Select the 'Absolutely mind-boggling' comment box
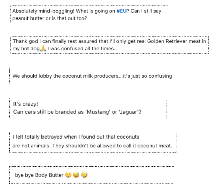Image resolution: width=217 pixels, height=188 pixels. (x=89, y=15)
